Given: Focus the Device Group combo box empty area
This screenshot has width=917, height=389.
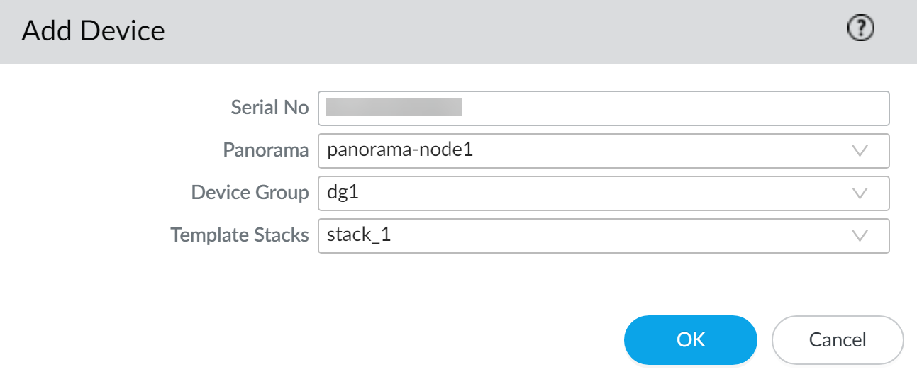Looking at the screenshot, I should point(603,193).
